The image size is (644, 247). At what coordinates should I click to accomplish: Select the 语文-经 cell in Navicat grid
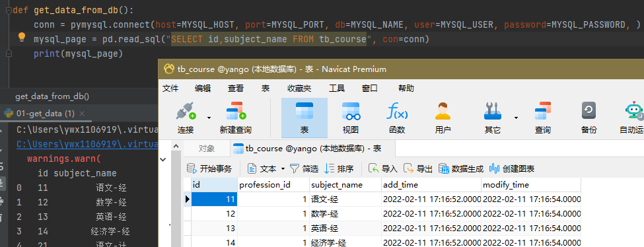click(345, 199)
